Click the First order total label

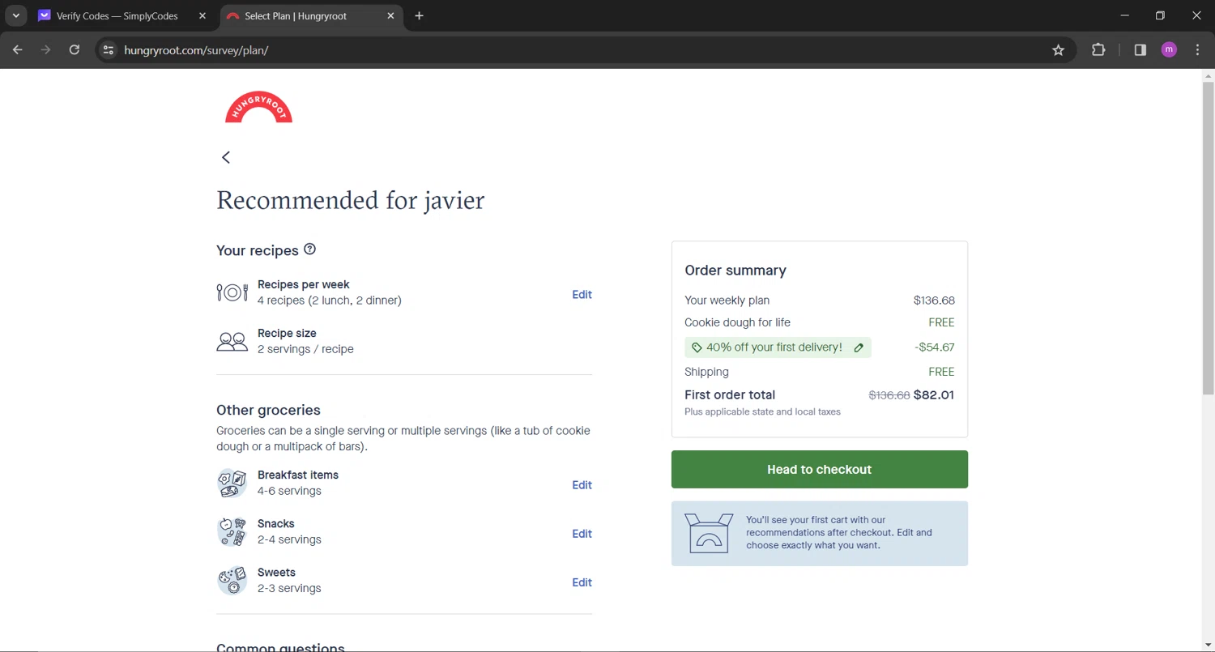pos(730,395)
